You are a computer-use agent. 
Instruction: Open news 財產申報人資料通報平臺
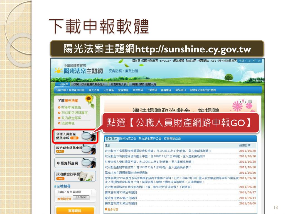coord(149,162)
